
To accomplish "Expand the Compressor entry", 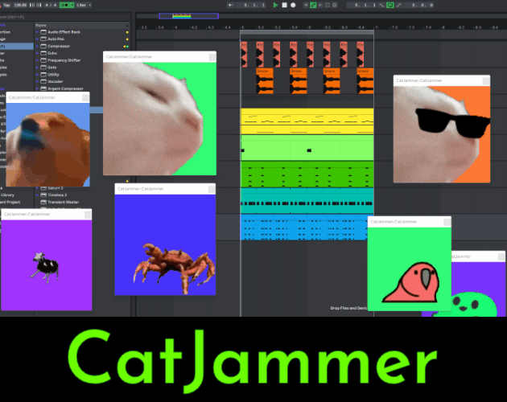I will (x=37, y=46).
